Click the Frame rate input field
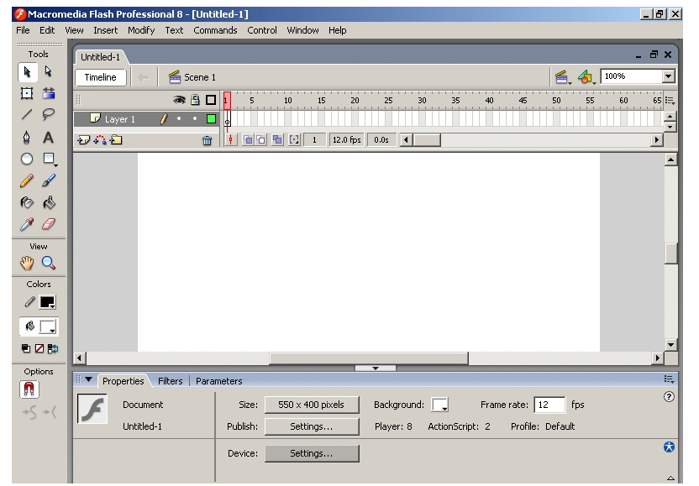The image size is (699, 486). (549, 405)
